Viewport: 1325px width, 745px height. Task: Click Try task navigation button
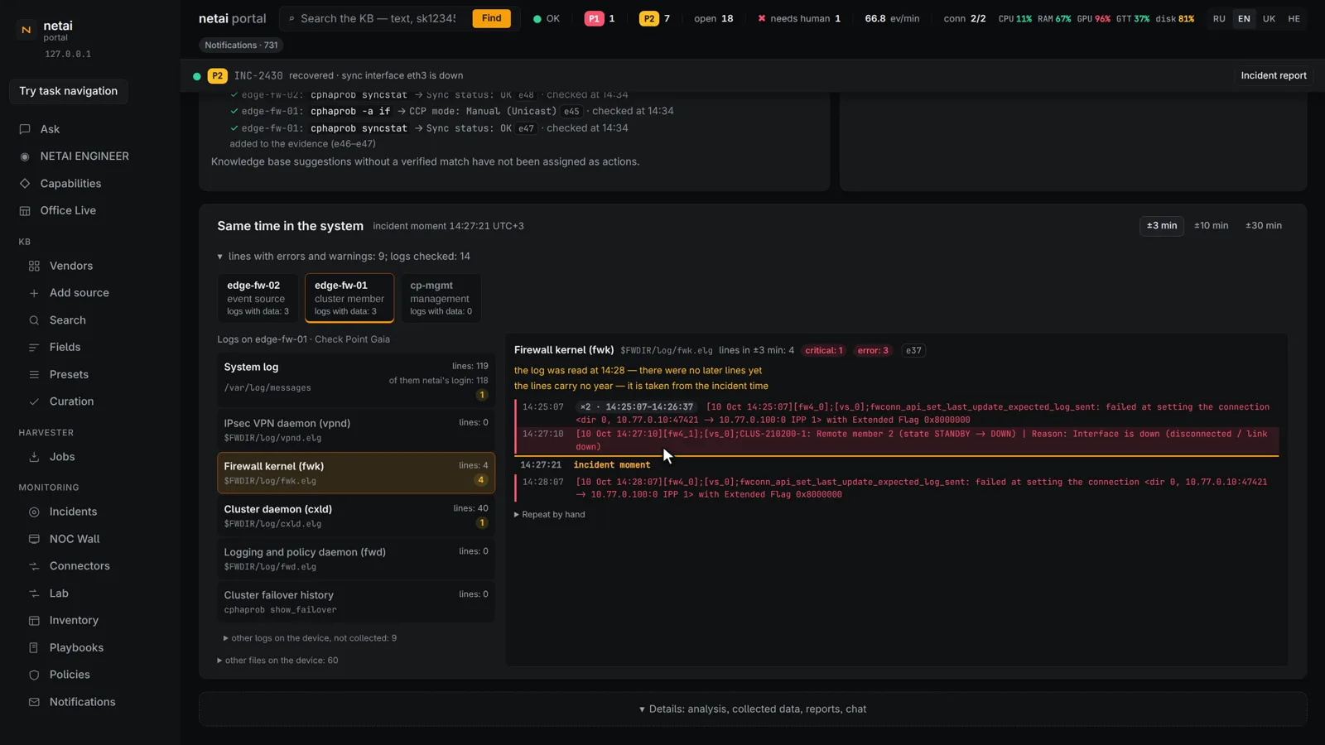pos(69,91)
